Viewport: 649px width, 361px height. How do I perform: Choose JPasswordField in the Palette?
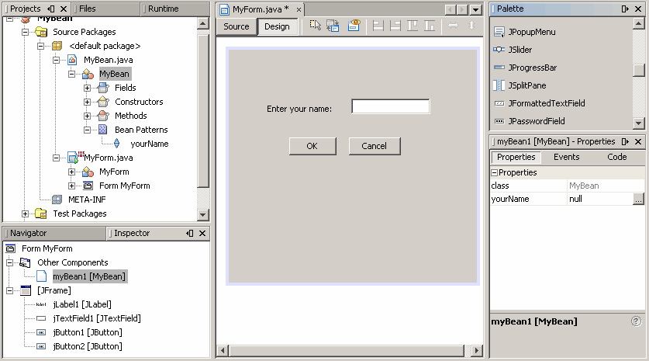click(x=537, y=121)
